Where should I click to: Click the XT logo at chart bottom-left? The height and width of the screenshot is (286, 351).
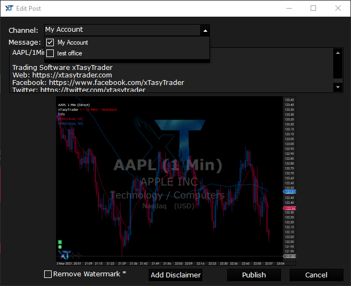coord(65,255)
